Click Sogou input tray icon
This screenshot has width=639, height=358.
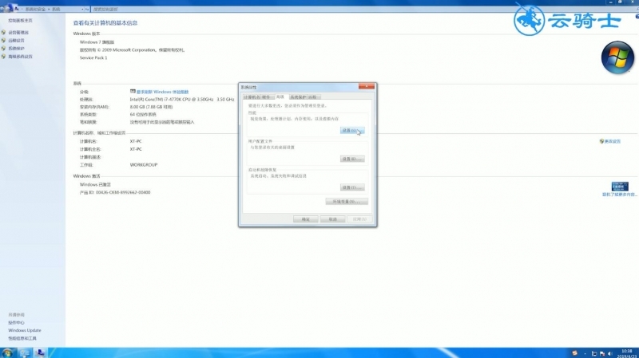coord(574,353)
